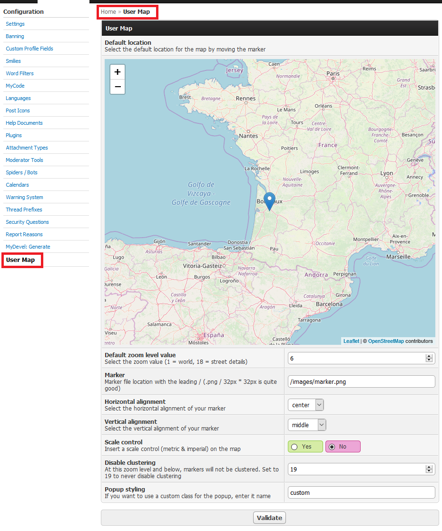Select User Map in sidebar

pyautogui.click(x=20, y=260)
